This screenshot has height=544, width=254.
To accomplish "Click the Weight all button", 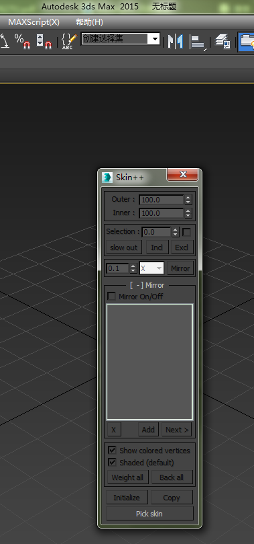I will [x=127, y=477].
